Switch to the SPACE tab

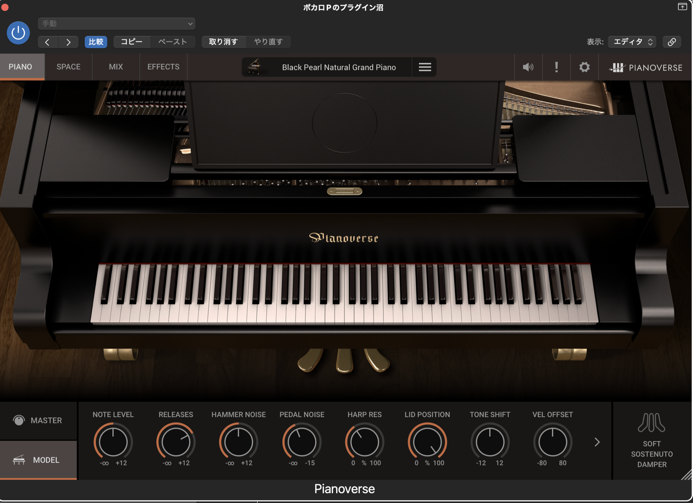(x=68, y=67)
